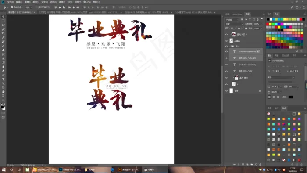Hide the topmost layer via eye icon
The image size is (307, 173).
pyautogui.click(x=227, y=34)
